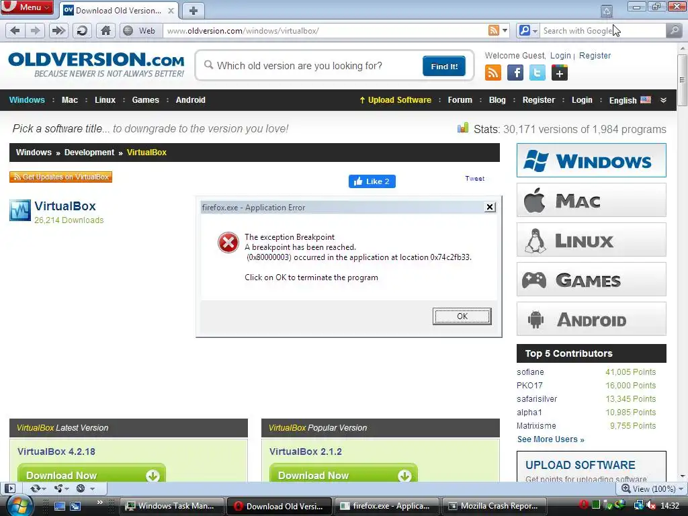This screenshot has height=516, width=688.
Task: Close the Download Old Version tab
Action: [x=171, y=11]
